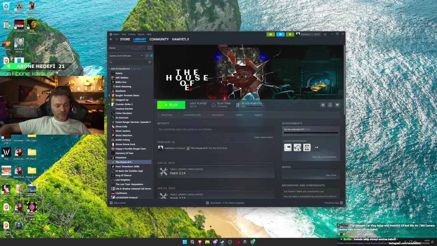The width and height of the screenshot is (437, 246).
Task: Add game to favorites heart icon
Action: point(337,105)
